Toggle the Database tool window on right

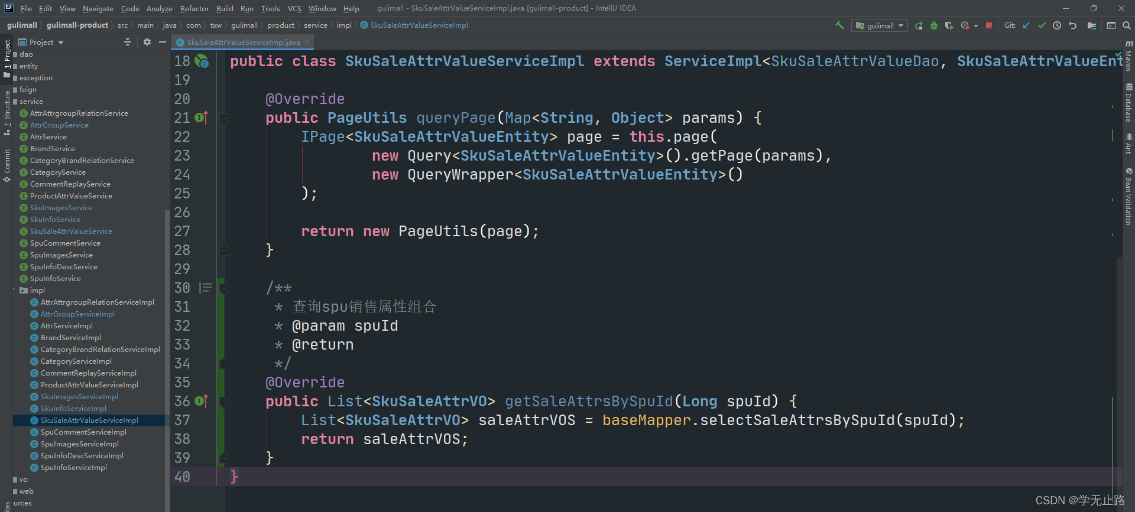(1128, 103)
